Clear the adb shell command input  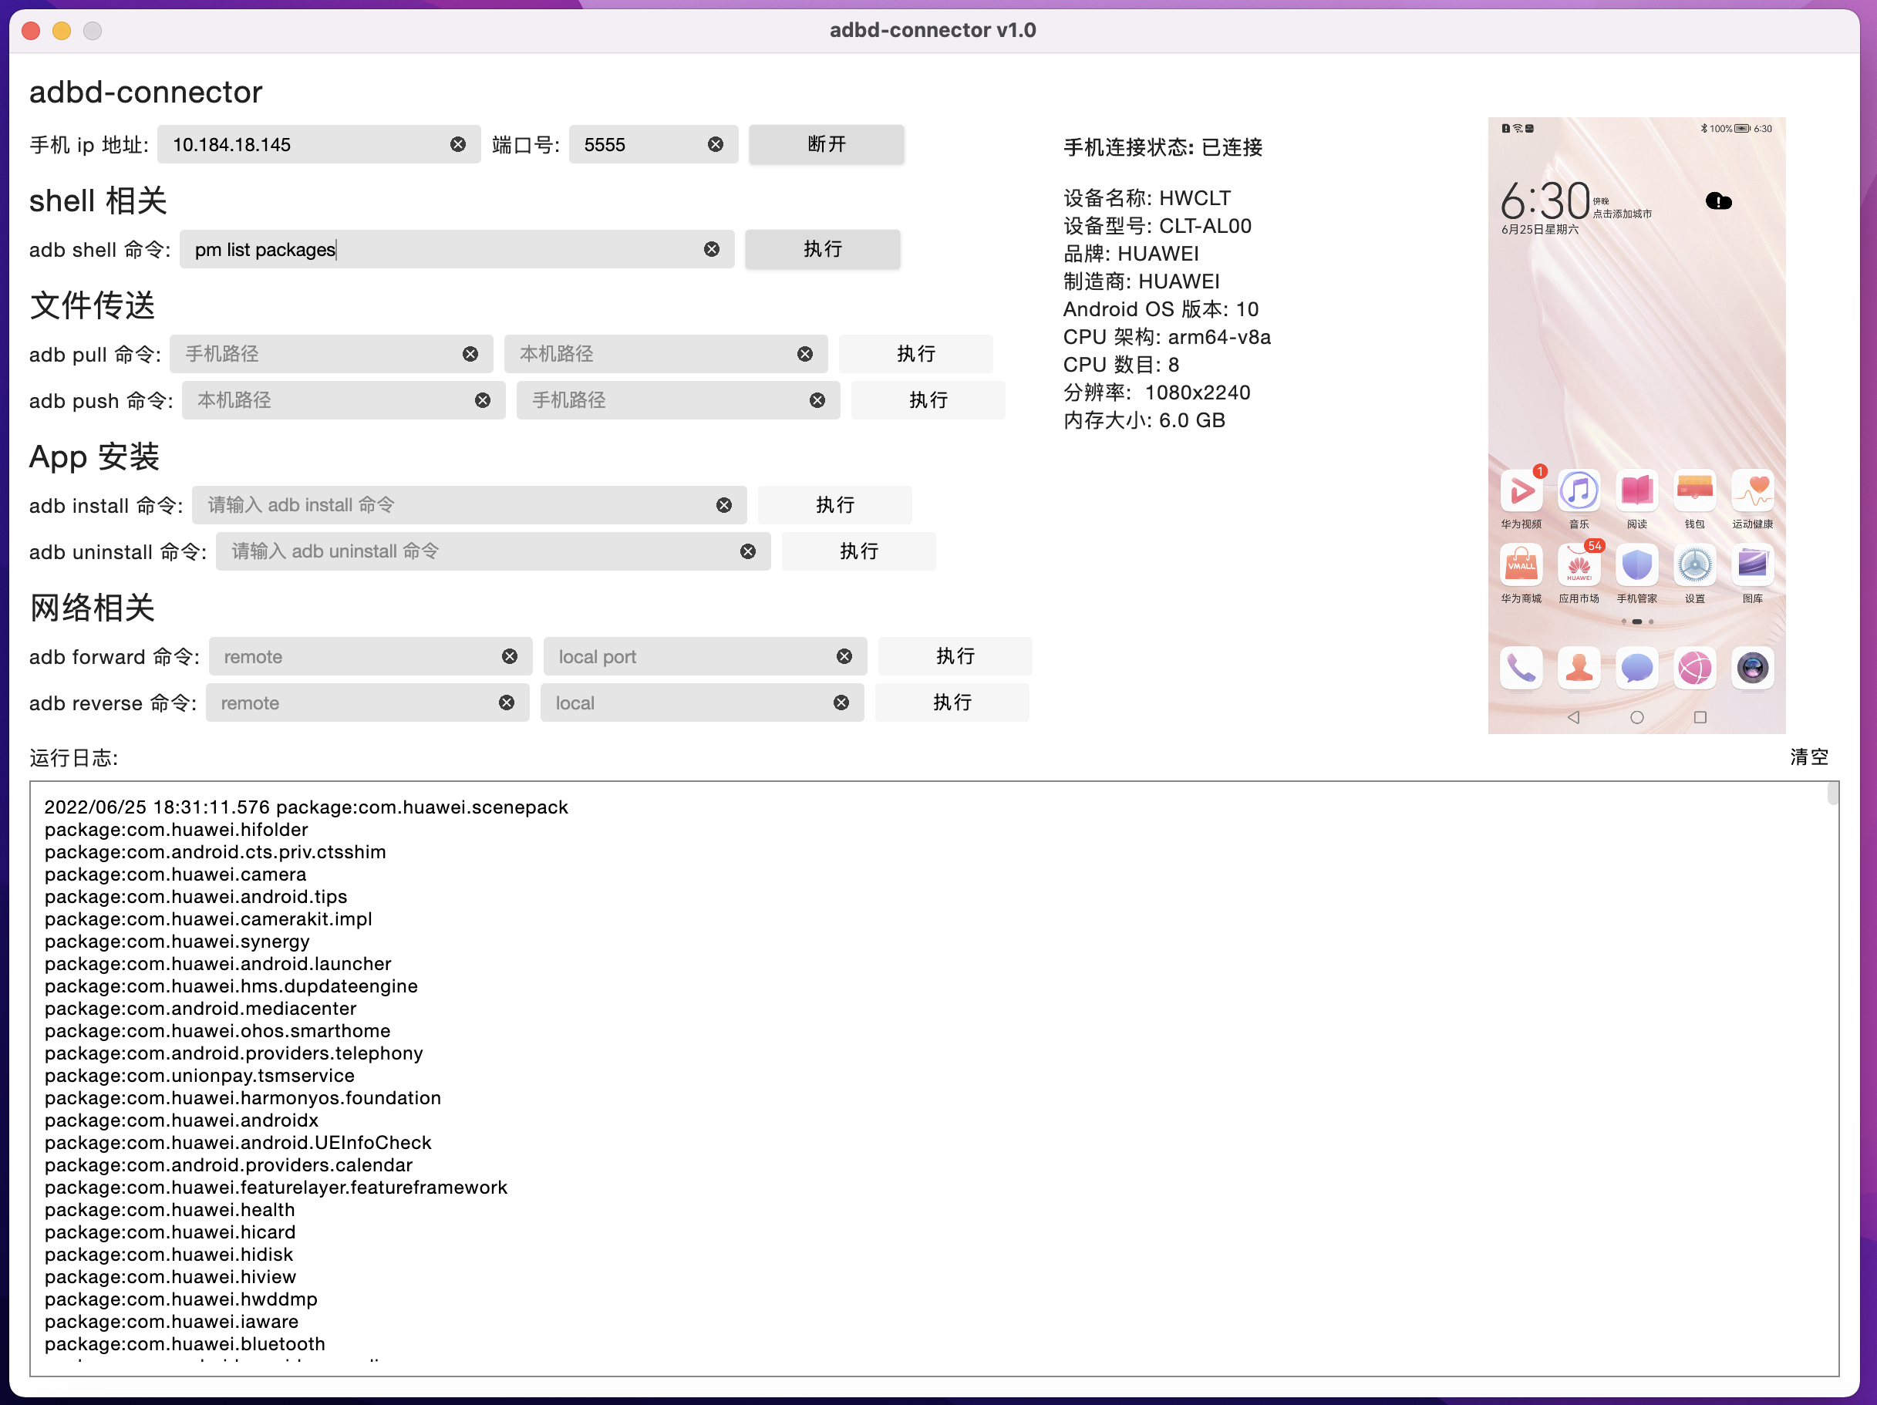pos(711,249)
